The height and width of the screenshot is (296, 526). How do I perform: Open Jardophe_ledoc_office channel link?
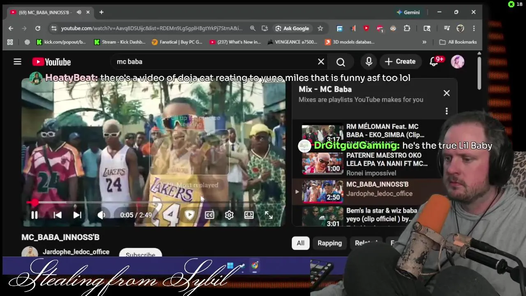point(76,252)
